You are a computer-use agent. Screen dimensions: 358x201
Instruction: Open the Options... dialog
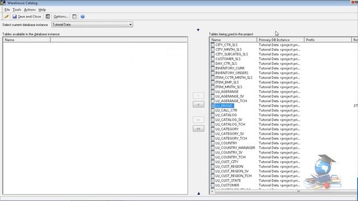(61, 16)
